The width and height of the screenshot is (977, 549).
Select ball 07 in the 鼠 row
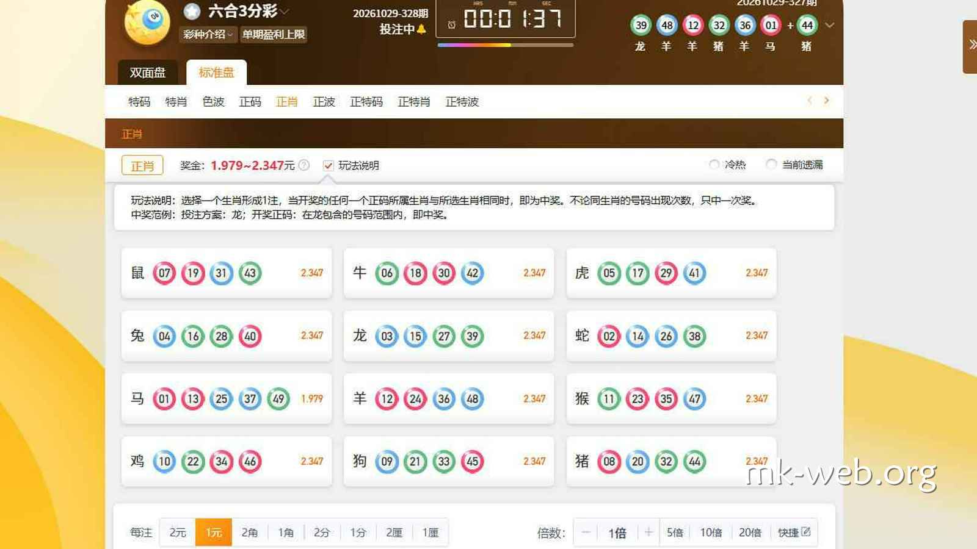[164, 273]
